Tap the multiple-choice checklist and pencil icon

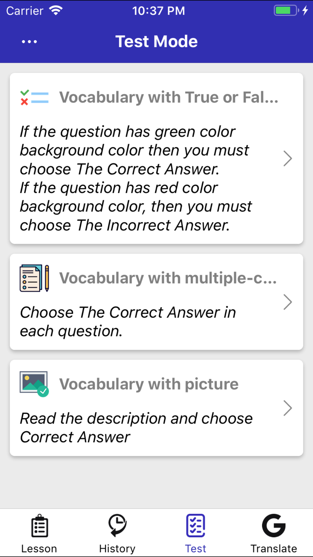(34, 278)
